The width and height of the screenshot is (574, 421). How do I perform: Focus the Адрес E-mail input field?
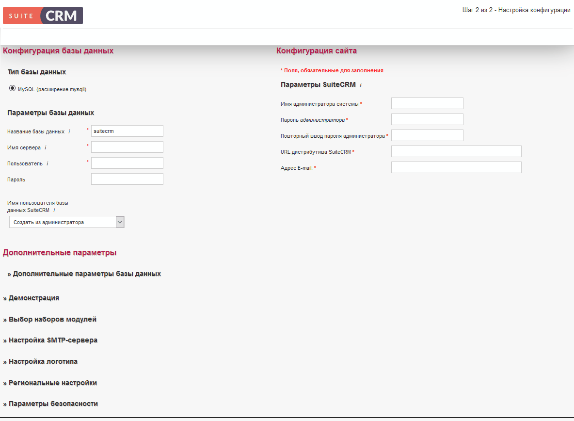pyautogui.click(x=456, y=167)
